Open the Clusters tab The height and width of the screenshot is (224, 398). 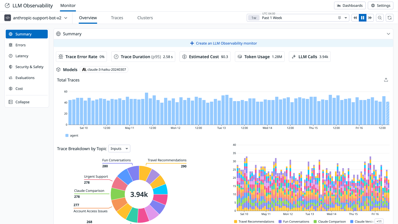(145, 17)
